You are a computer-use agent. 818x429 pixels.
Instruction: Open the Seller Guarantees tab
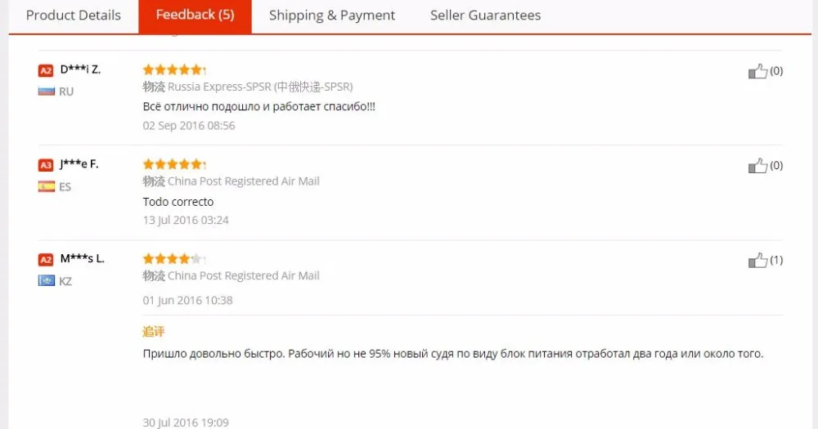485,16
